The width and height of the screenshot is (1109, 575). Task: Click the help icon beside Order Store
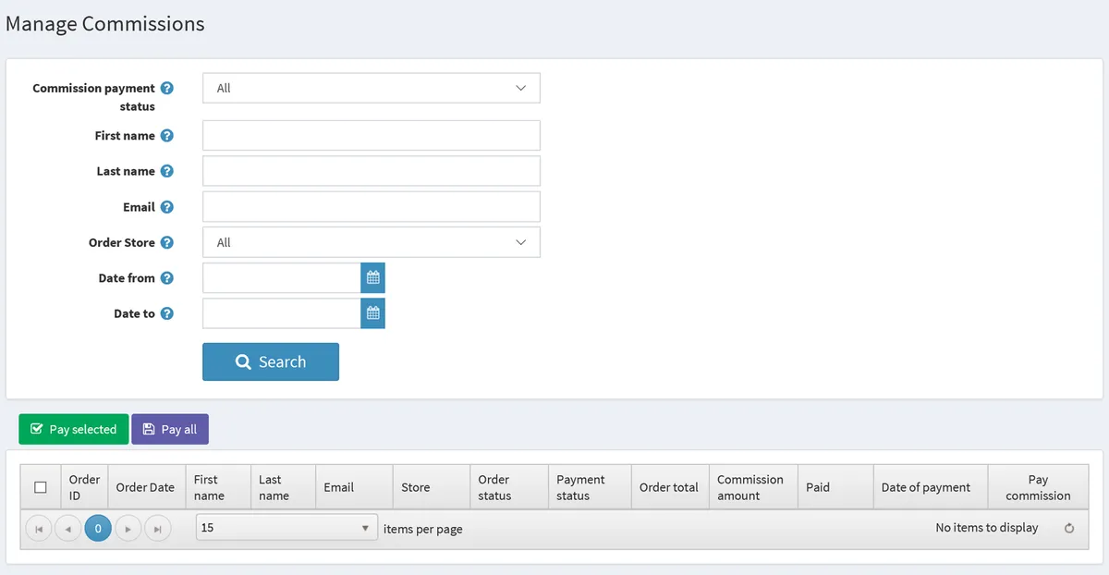coord(166,242)
